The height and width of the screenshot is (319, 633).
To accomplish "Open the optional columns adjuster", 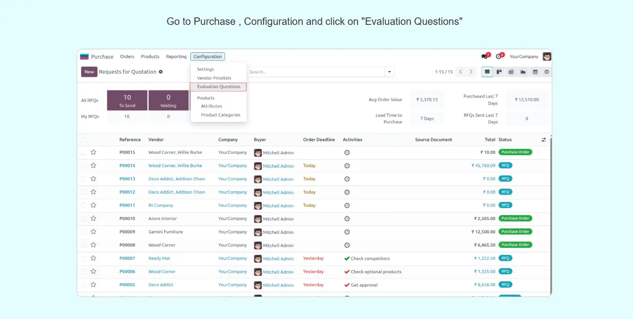I will [x=544, y=140].
